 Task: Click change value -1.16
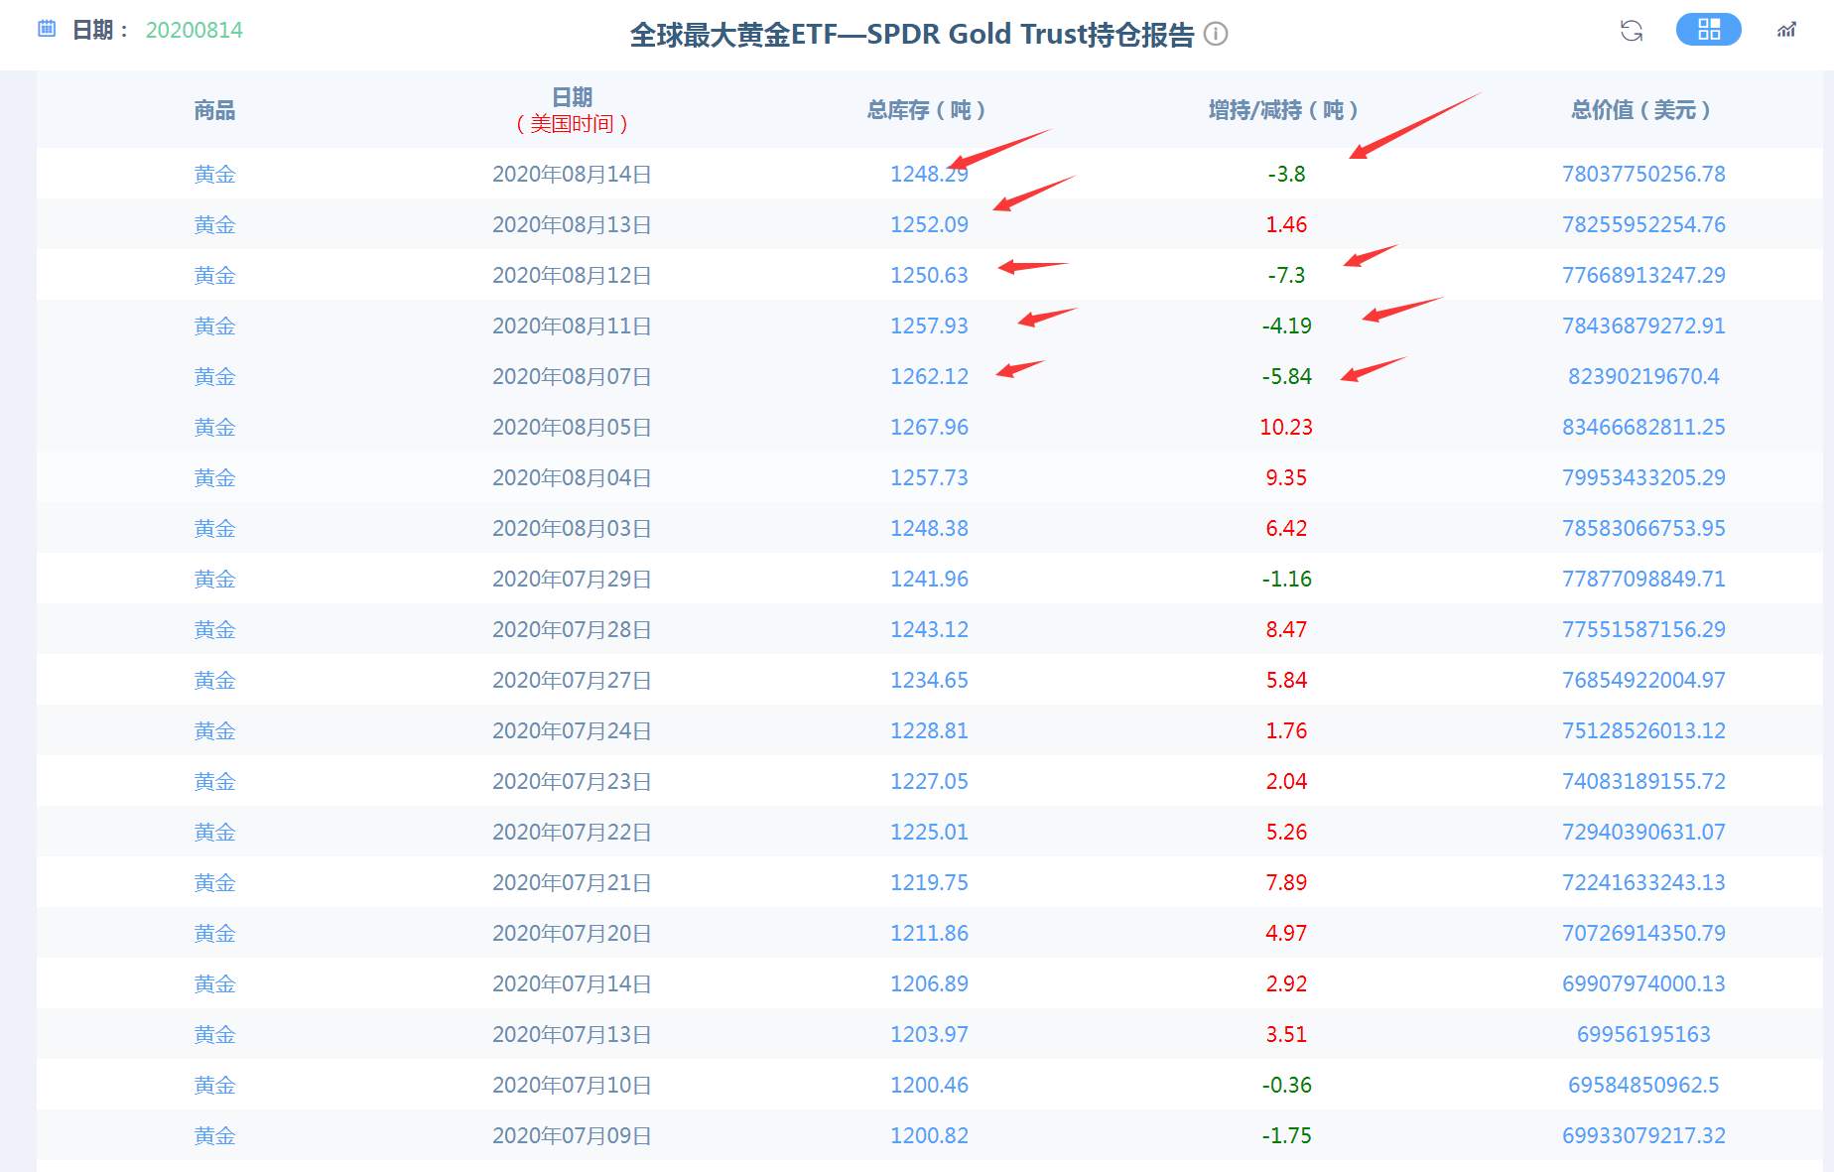tap(1286, 580)
